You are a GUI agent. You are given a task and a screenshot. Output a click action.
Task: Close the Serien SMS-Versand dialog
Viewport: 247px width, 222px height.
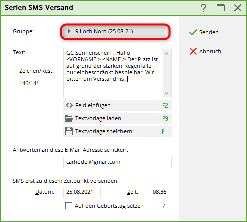[238, 8]
